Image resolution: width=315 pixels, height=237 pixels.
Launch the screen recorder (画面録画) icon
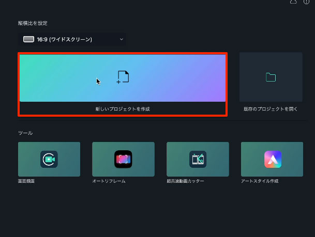click(x=49, y=159)
